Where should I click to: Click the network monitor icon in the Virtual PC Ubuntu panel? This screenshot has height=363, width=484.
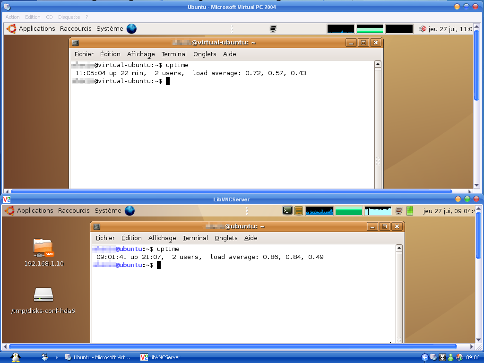(x=273, y=29)
